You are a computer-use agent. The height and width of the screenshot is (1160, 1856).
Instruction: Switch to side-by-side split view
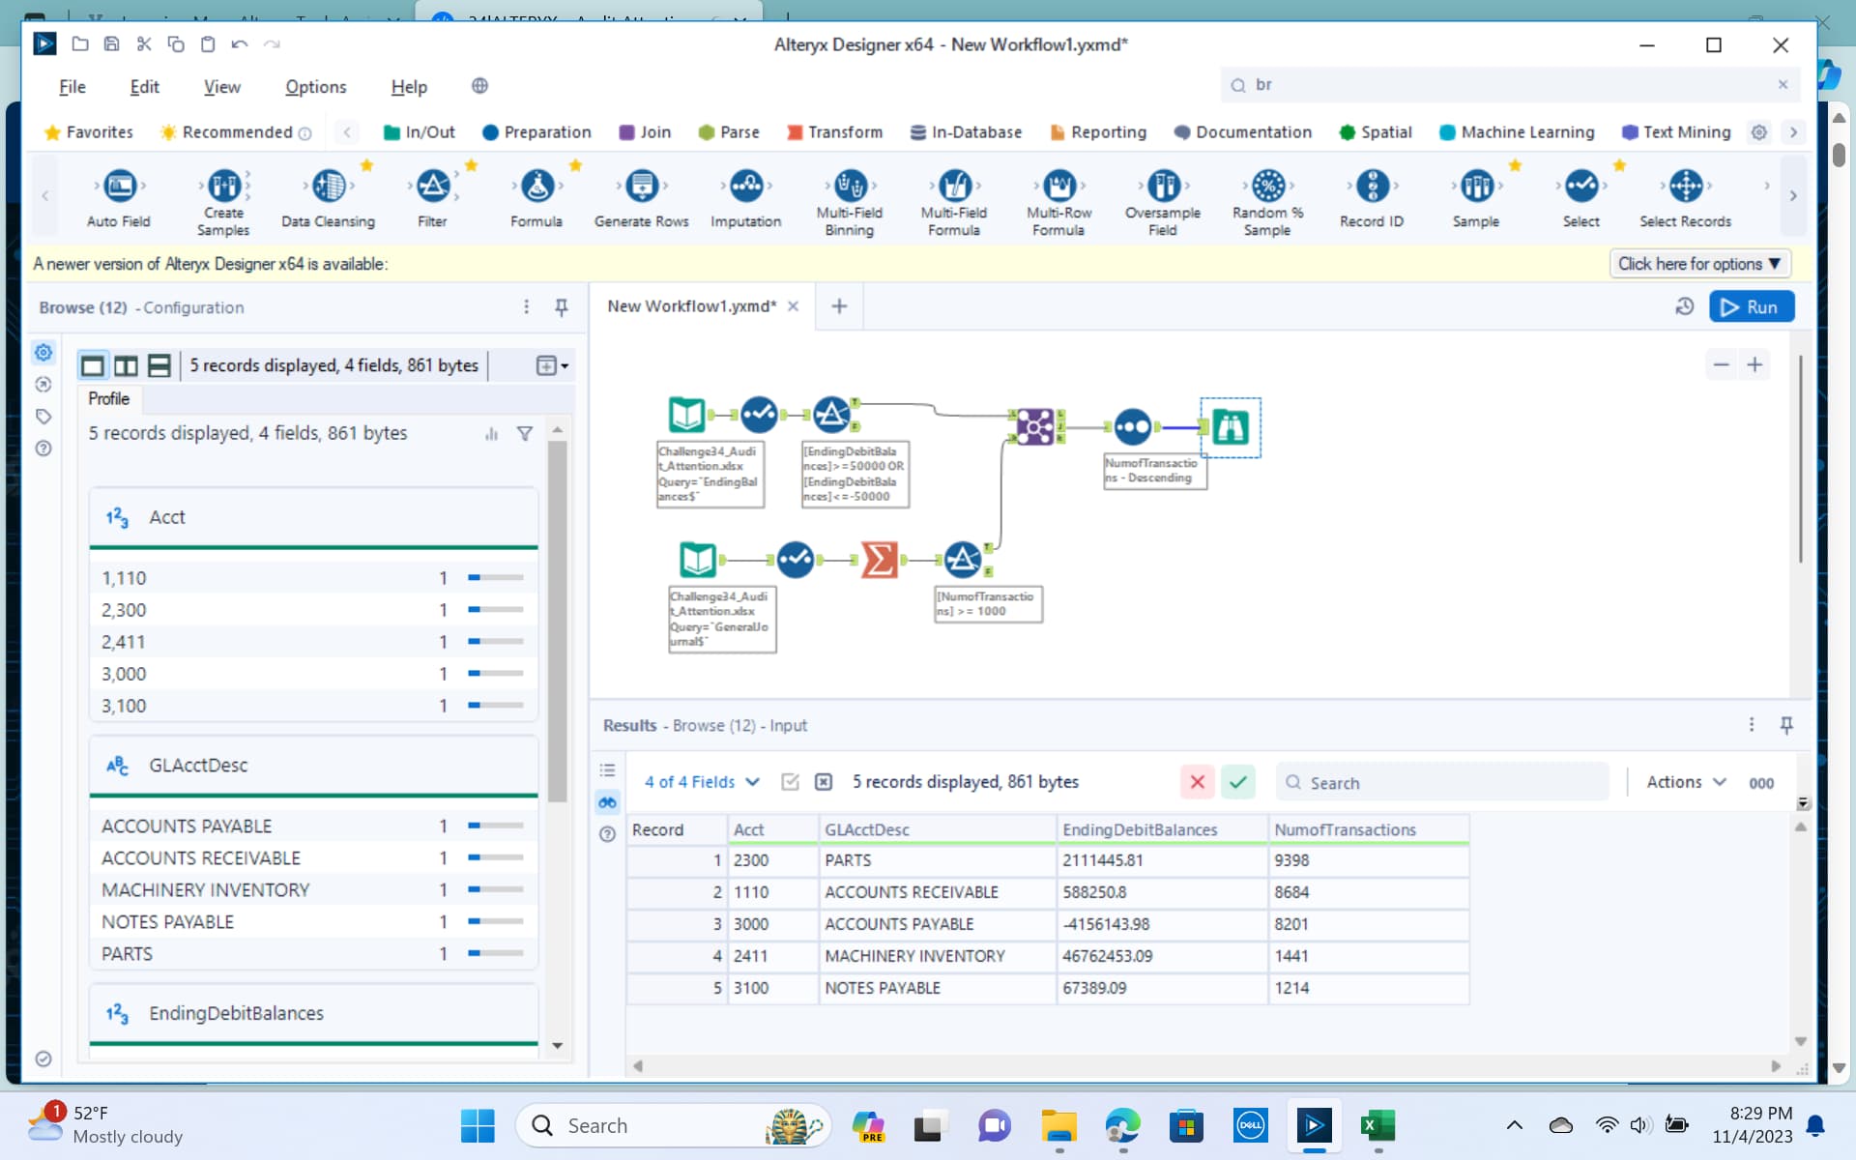(x=126, y=365)
